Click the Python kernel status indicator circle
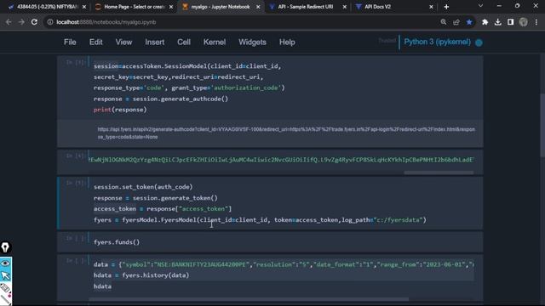 [479, 42]
